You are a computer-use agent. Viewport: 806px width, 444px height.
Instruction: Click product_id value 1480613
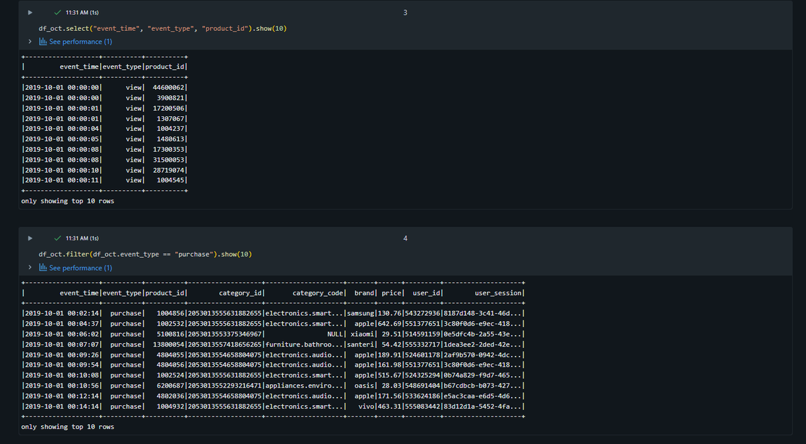[x=171, y=138]
